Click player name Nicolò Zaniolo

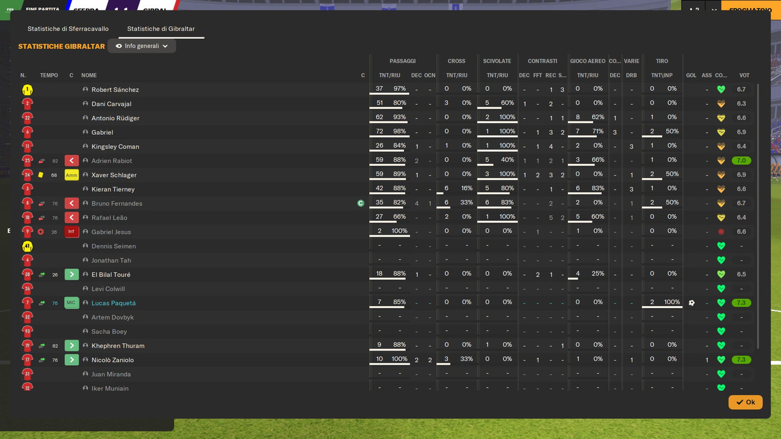(112, 360)
